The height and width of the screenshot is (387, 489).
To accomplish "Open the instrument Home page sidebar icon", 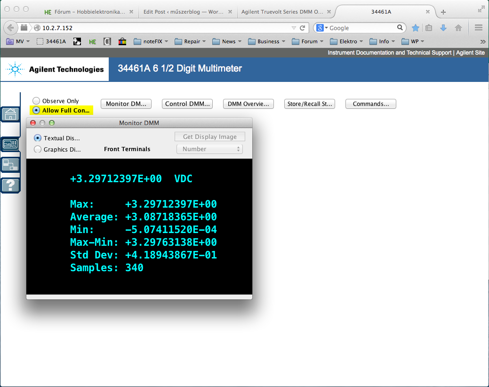I will pos(10,114).
